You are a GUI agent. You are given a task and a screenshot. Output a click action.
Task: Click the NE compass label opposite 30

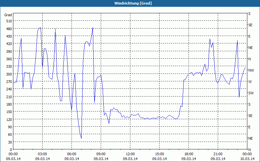(x=251, y=138)
